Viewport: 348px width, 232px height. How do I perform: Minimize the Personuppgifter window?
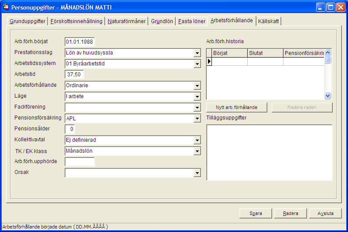pyautogui.click(x=320, y=7)
